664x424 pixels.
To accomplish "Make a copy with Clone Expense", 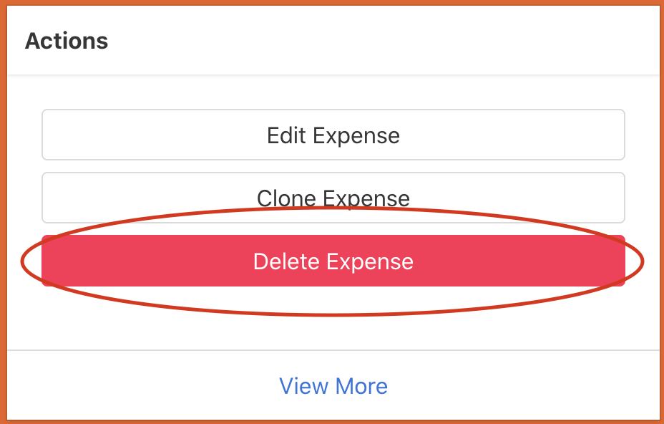I will [333, 197].
